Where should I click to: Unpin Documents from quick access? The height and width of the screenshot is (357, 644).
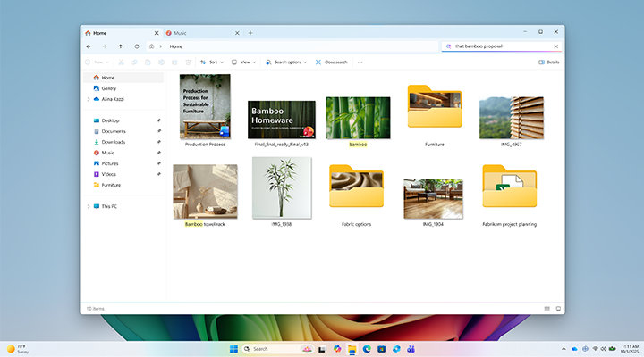(x=159, y=131)
